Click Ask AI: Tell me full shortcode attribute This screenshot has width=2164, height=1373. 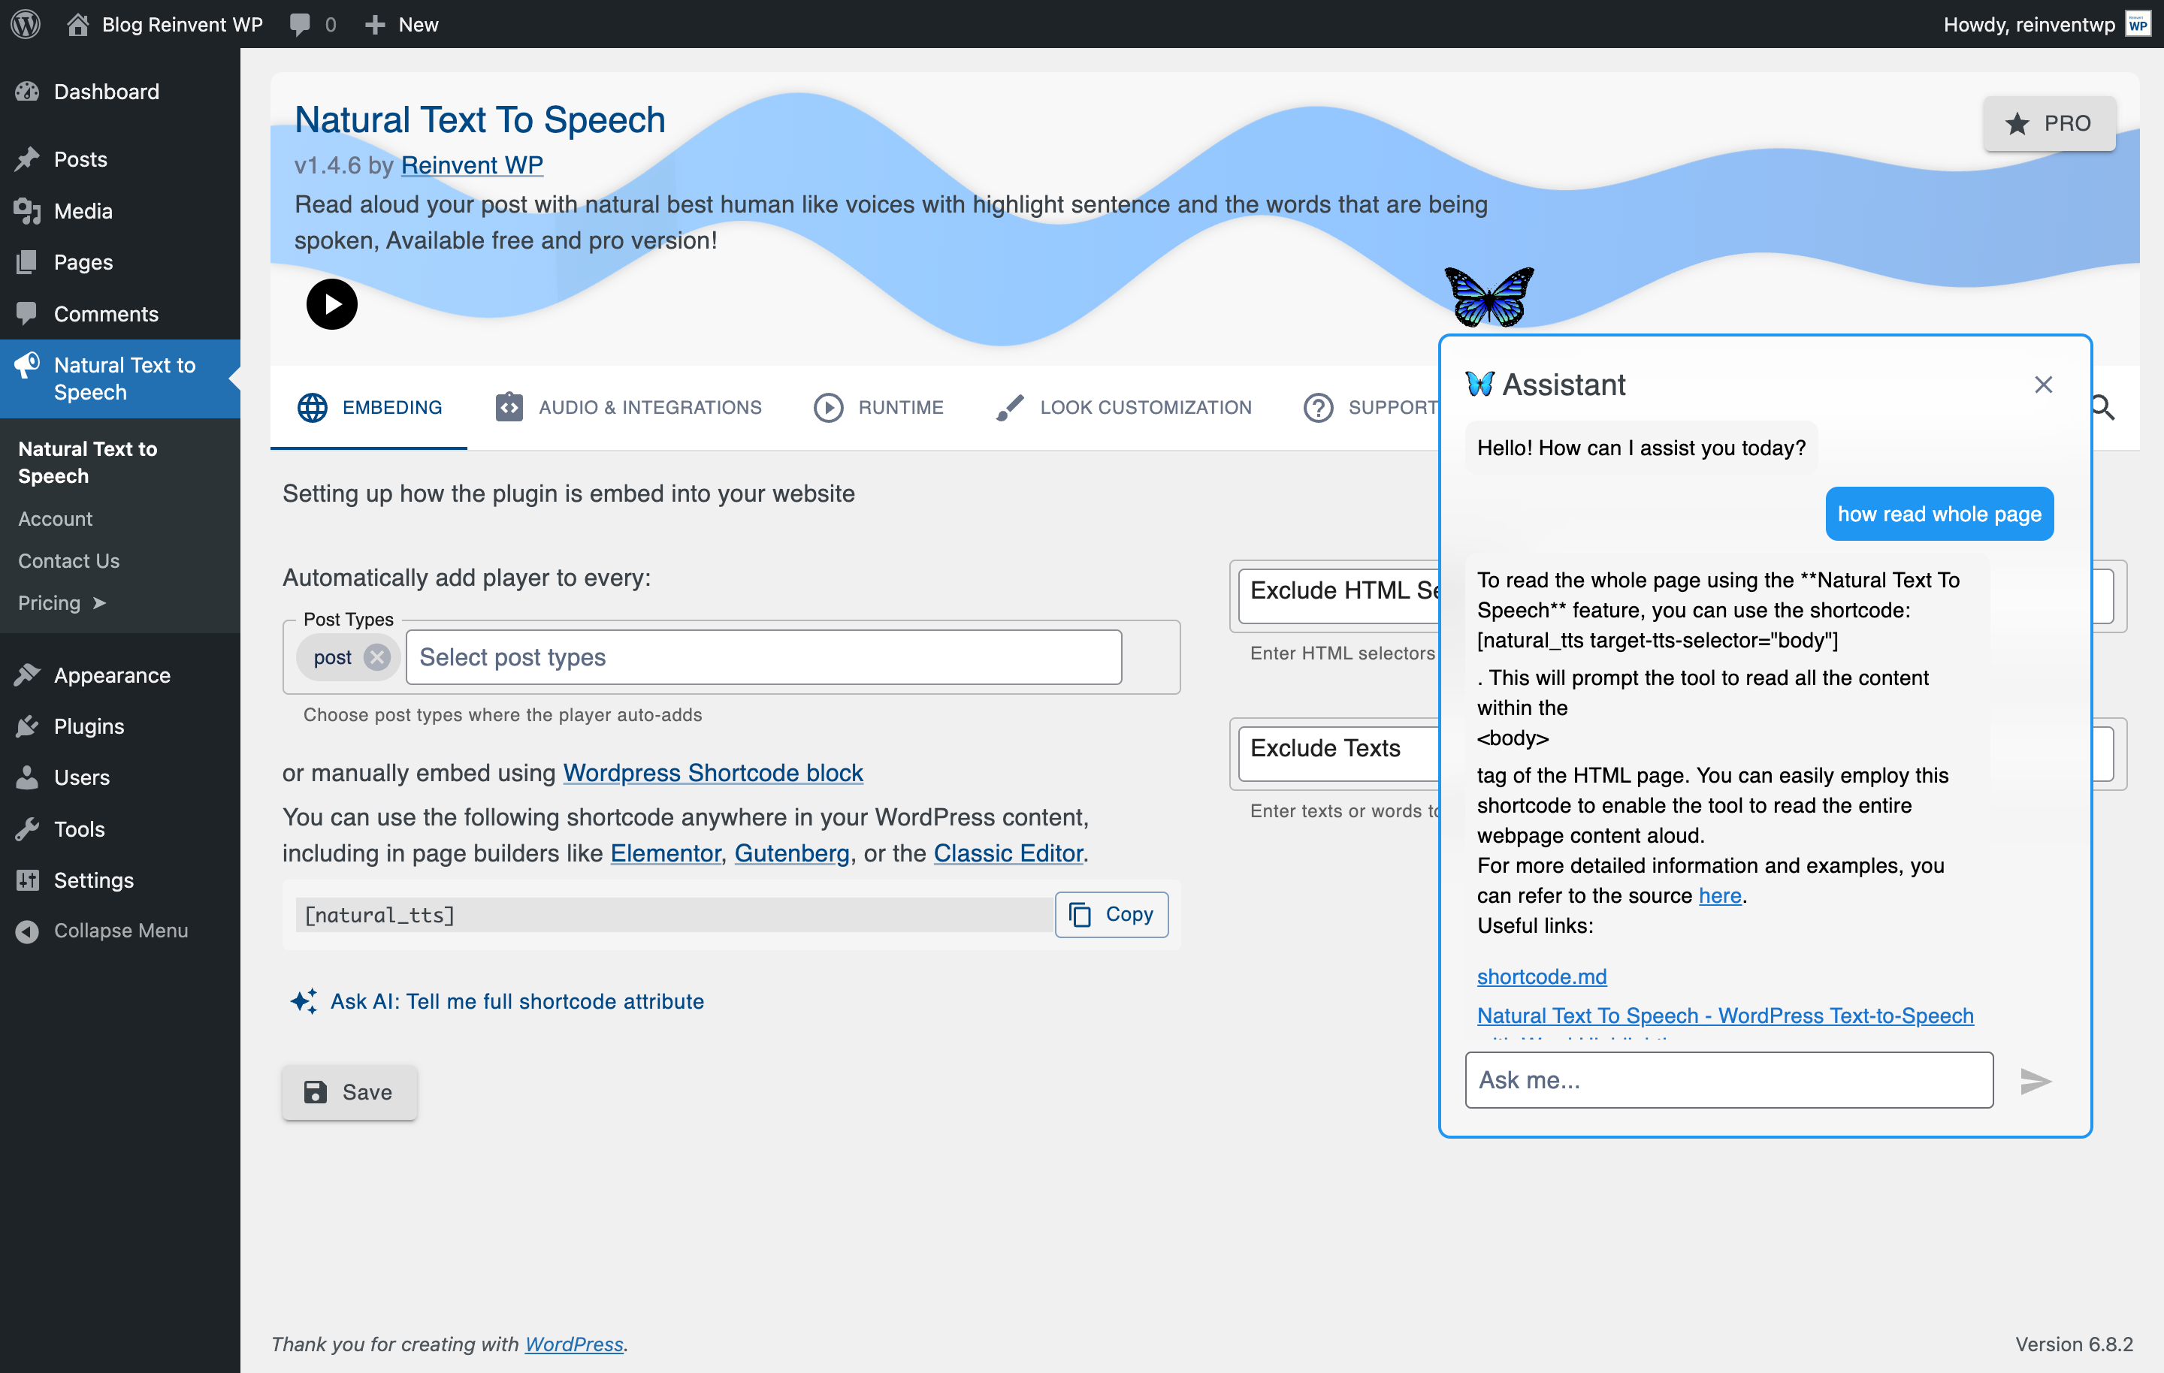point(497,1001)
